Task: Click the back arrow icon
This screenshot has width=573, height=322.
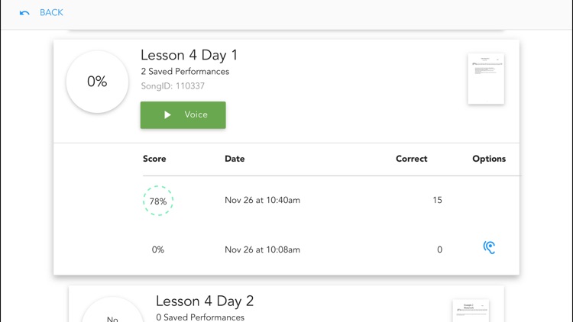Action: coord(24,13)
